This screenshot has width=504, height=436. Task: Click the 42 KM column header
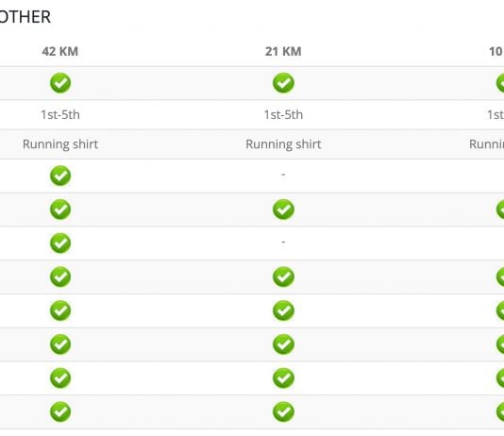(60, 51)
